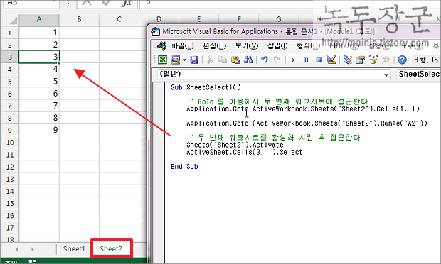
Task: Run the macro with the green play icon
Action: pos(293,60)
